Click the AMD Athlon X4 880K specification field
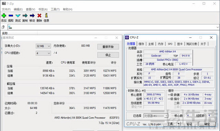220x131 pixels. 178,69
